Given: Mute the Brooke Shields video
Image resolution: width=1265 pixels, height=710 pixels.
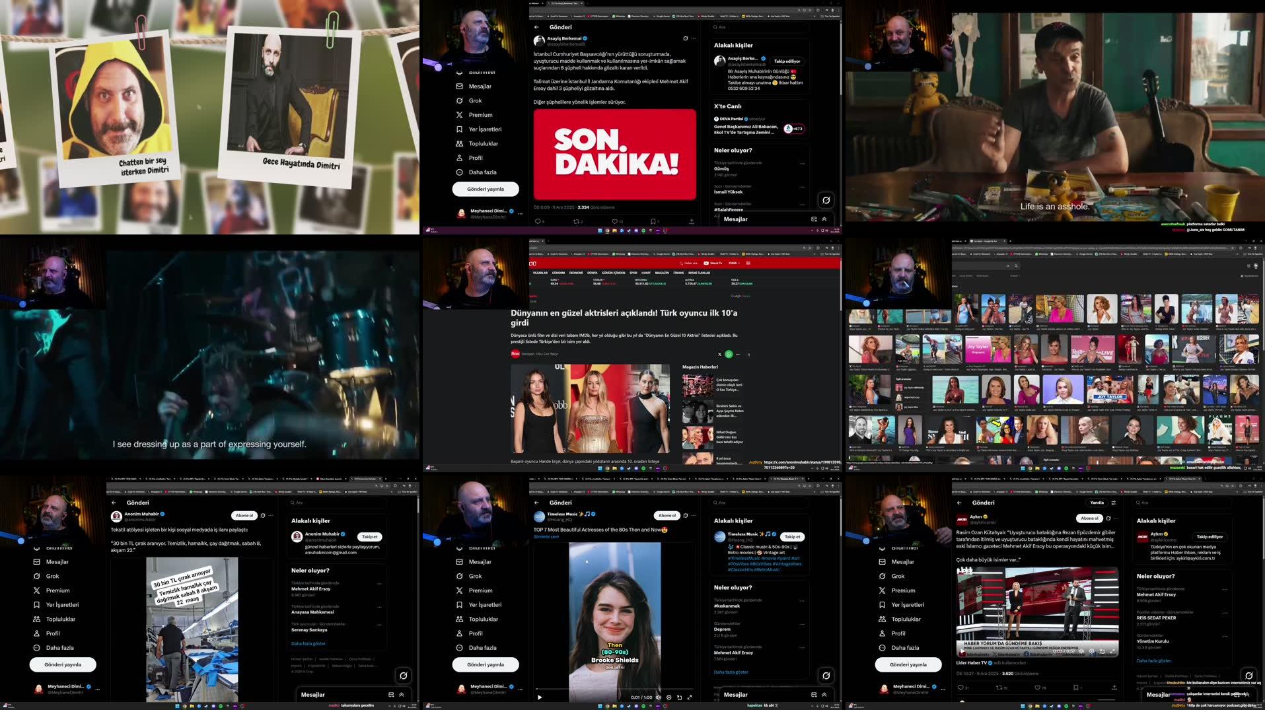Looking at the screenshot, I should coord(658,697).
